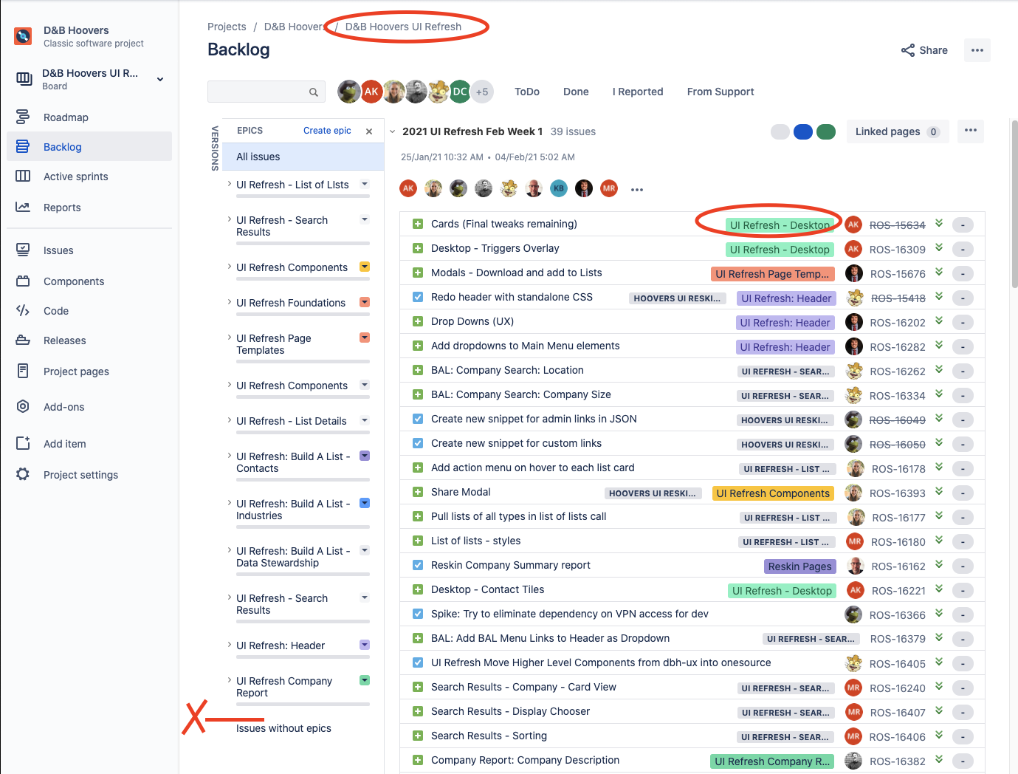
Task: Open the Project pages icon
Action: pos(23,371)
